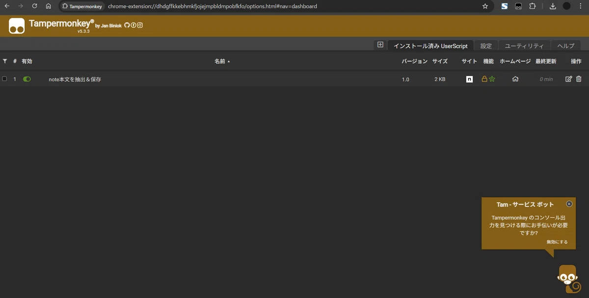589x298 pixels.
Task: Reload the page
Action: pos(34,6)
